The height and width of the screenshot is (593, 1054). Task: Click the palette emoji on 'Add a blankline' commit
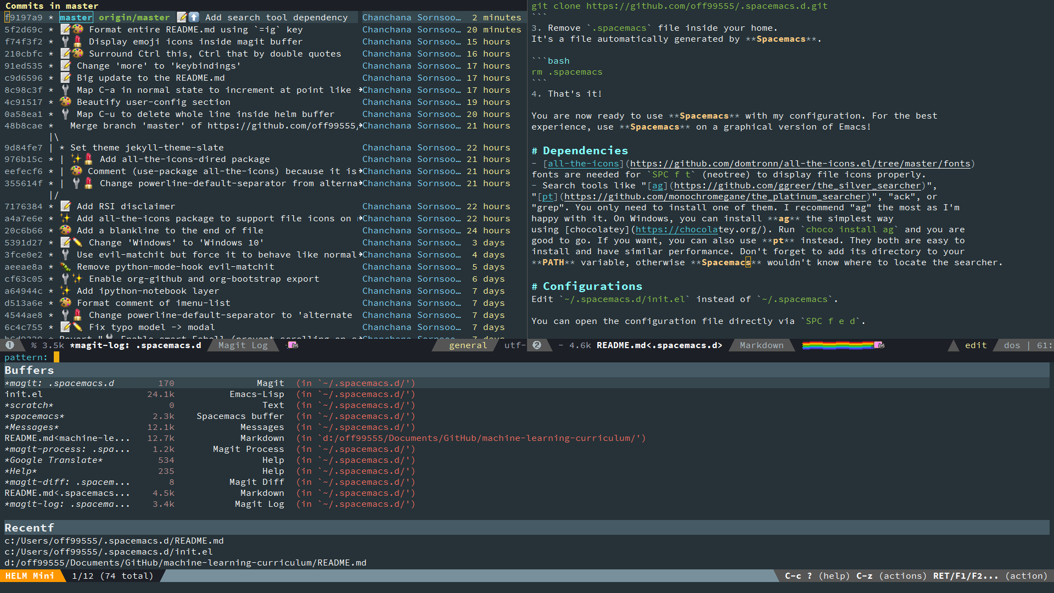tap(65, 231)
